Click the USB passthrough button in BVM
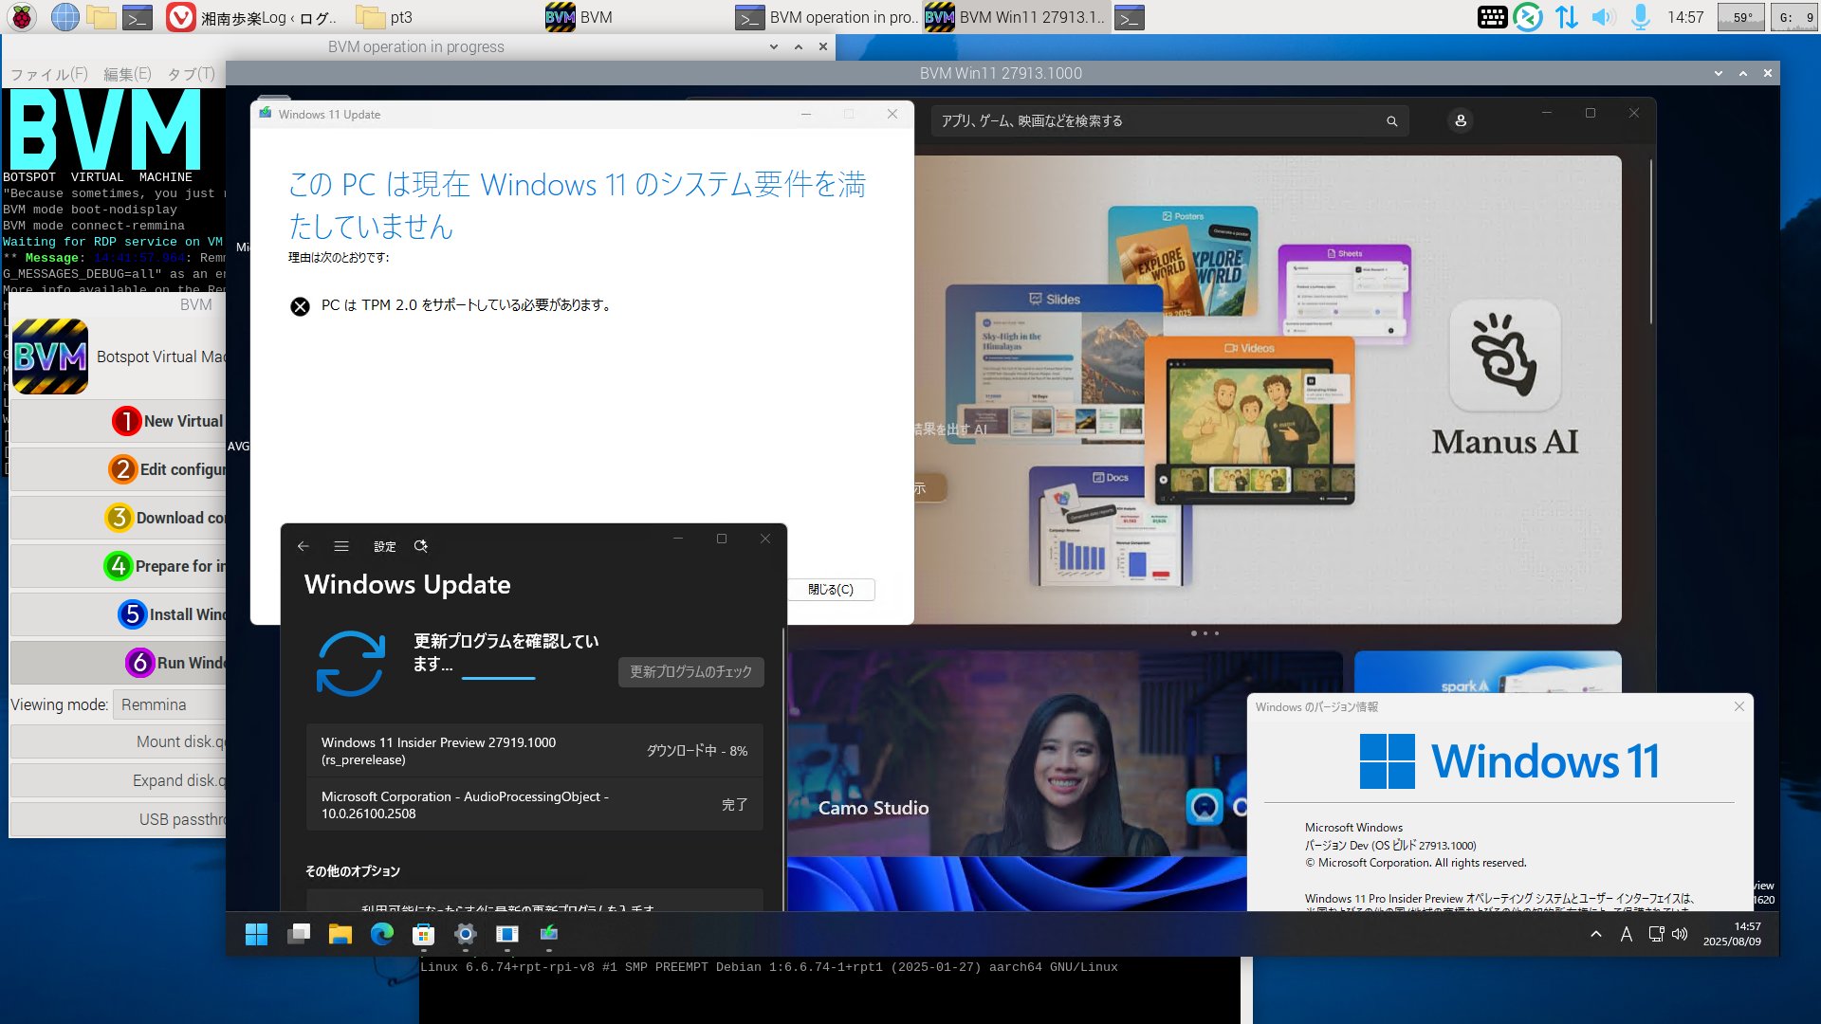 [x=119, y=819]
